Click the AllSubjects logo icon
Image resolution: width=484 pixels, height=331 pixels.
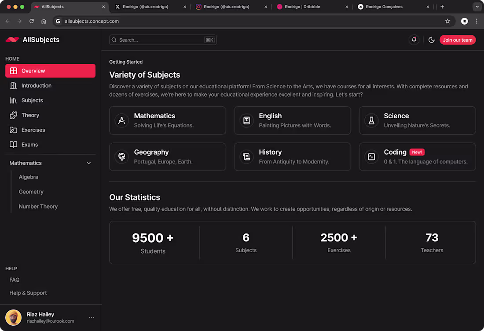click(12, 40)
